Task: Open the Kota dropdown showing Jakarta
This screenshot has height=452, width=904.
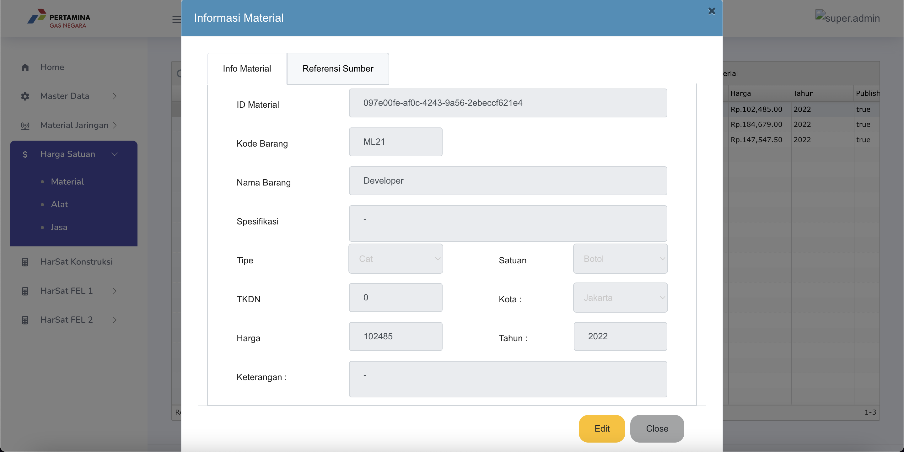Action: point(620,298)
